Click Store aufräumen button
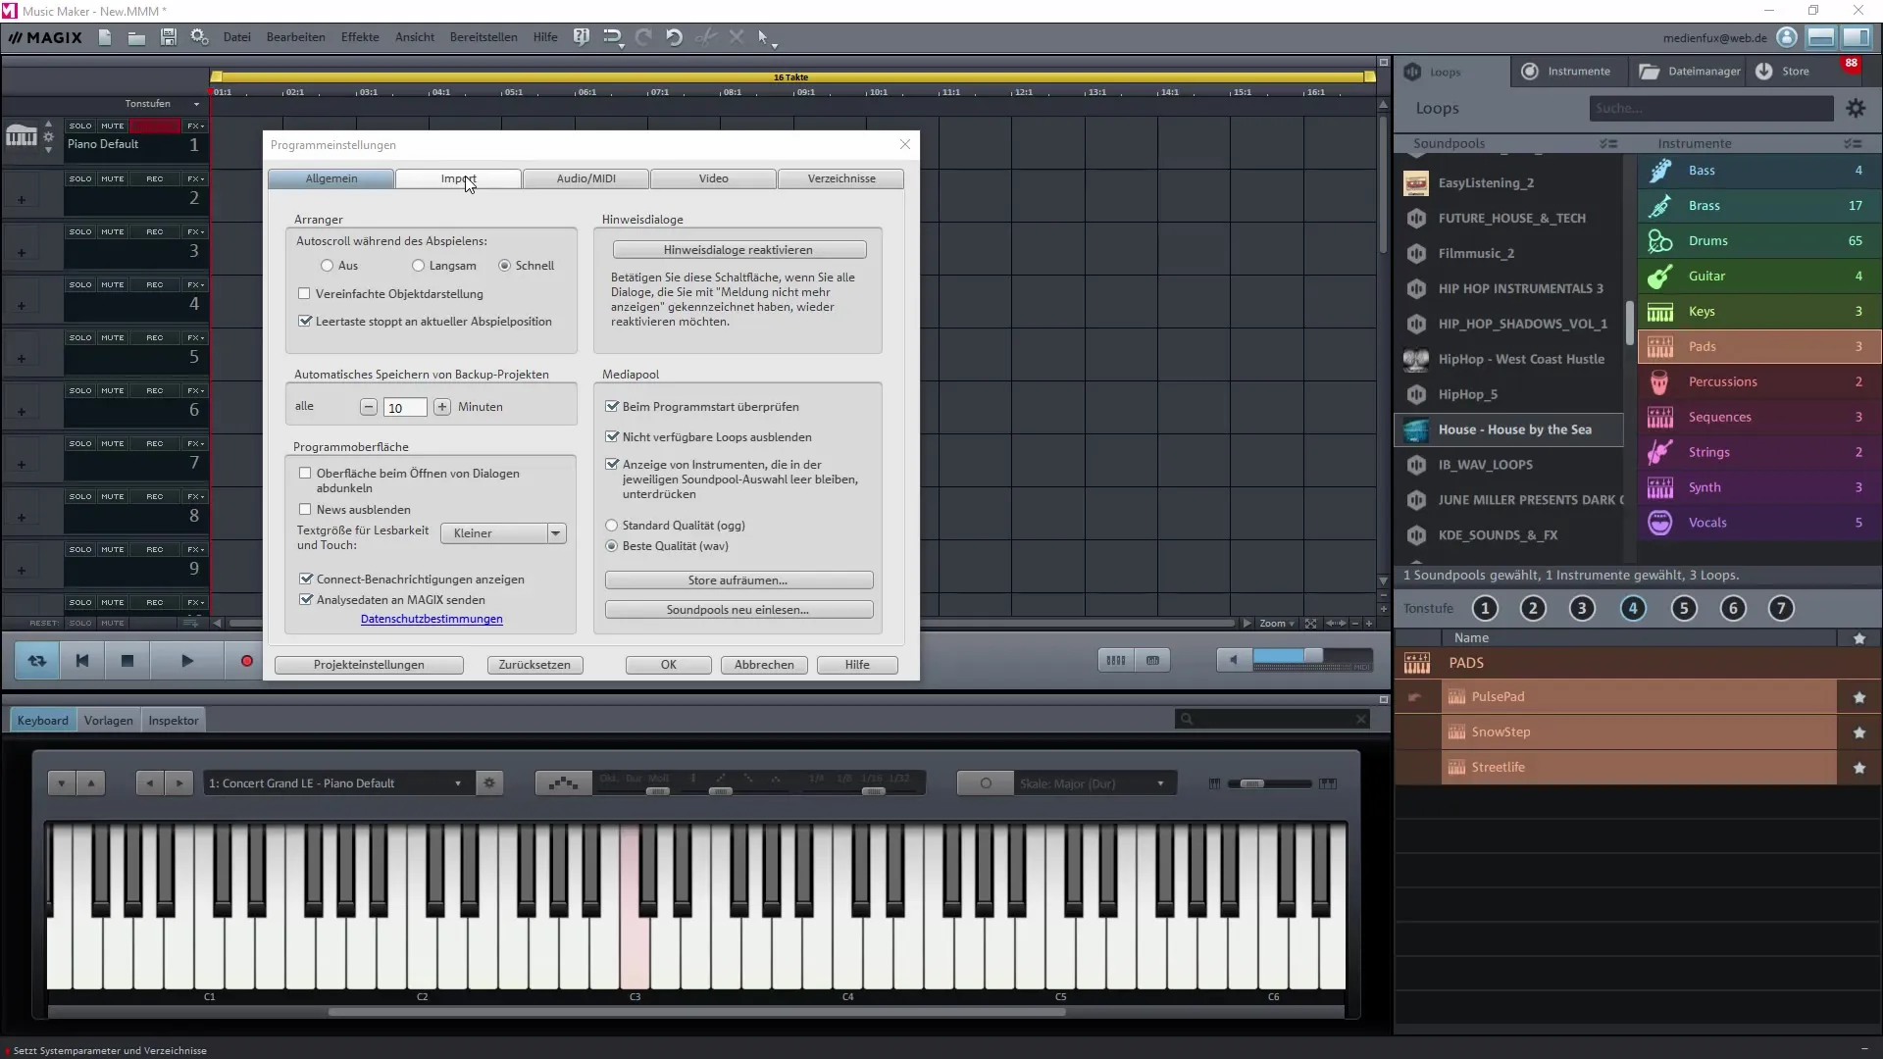 [x=738, y=580]
